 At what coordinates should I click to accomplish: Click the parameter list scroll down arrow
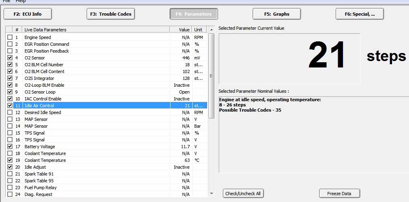coord(212,194)
